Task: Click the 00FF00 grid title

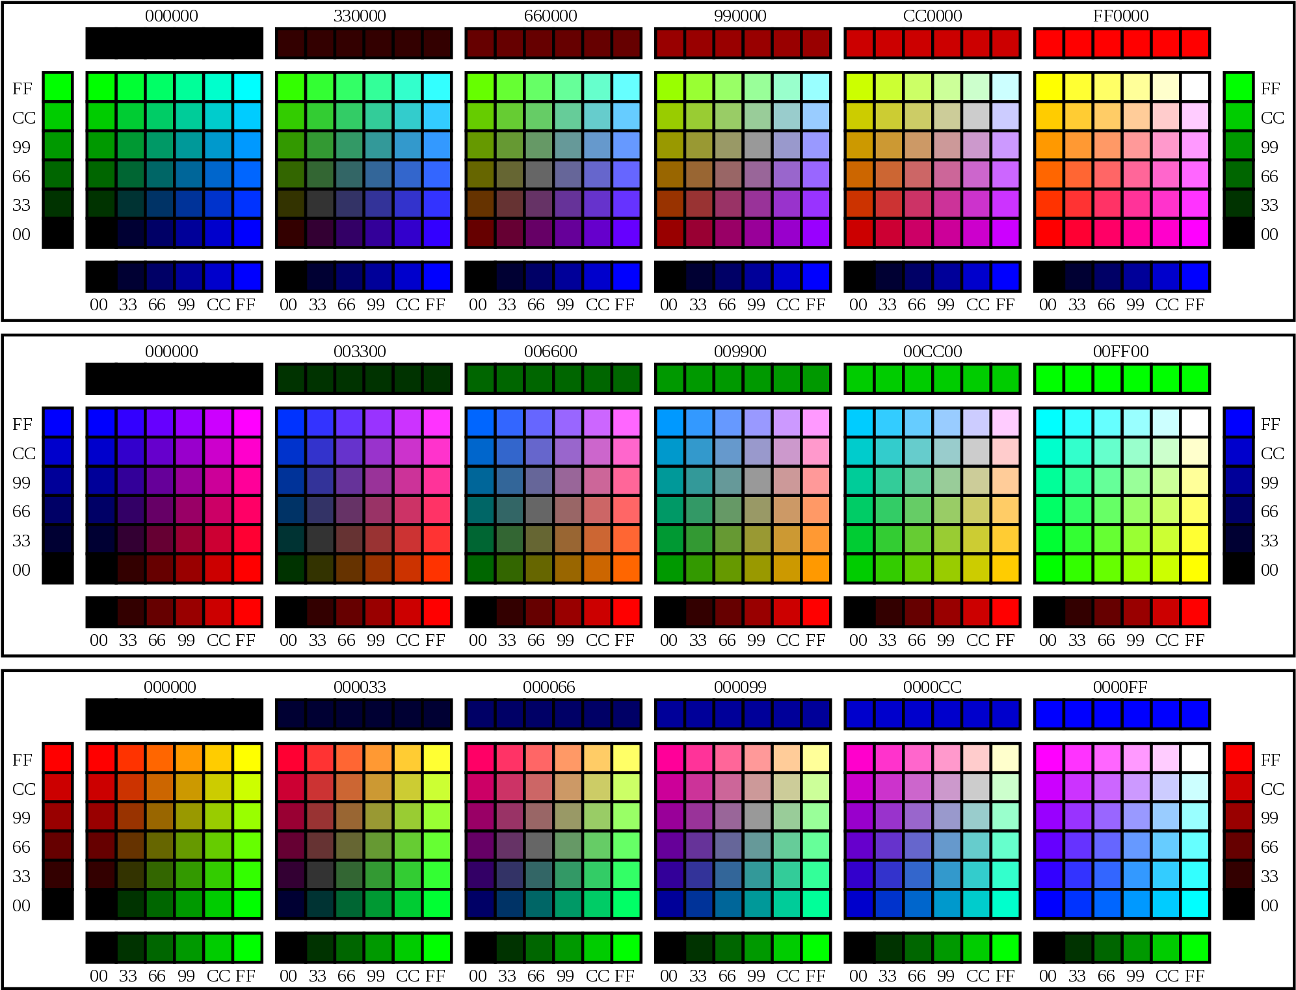Action: click(1120, 351)
